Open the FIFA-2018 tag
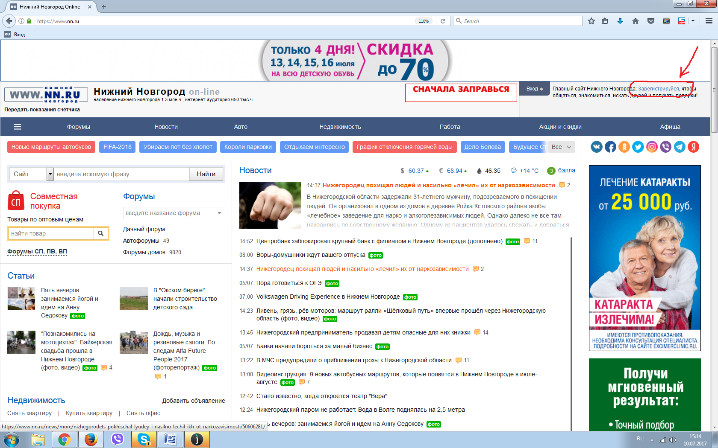718x448 pixels. [118, 147]
